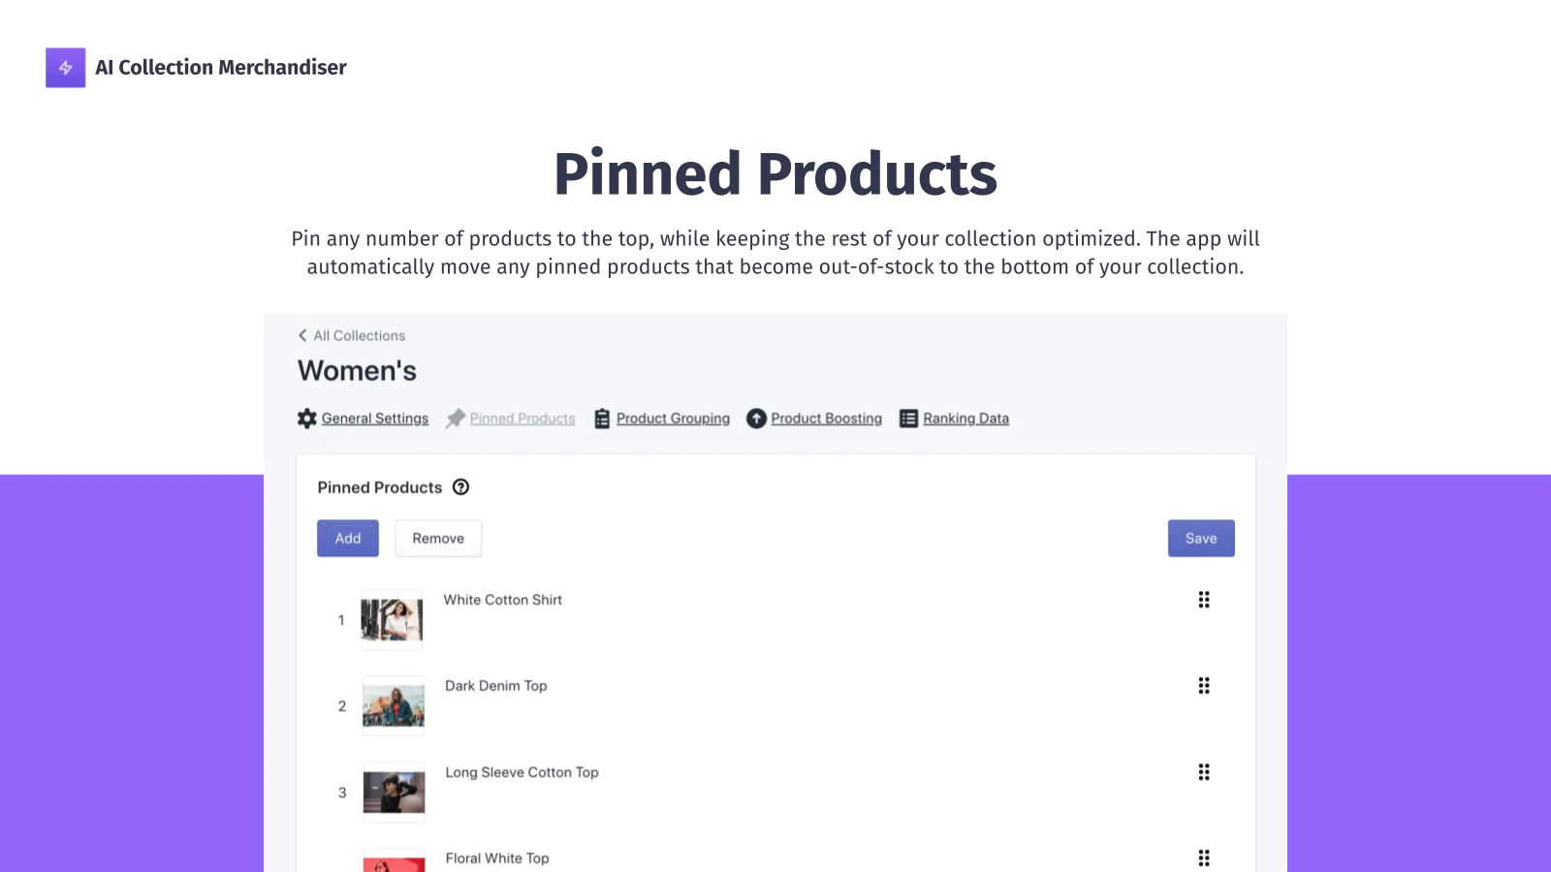This screenshot has width=1551, height=872.
Task: Click the Pinned Products pin icon
Action: point(456,419)
